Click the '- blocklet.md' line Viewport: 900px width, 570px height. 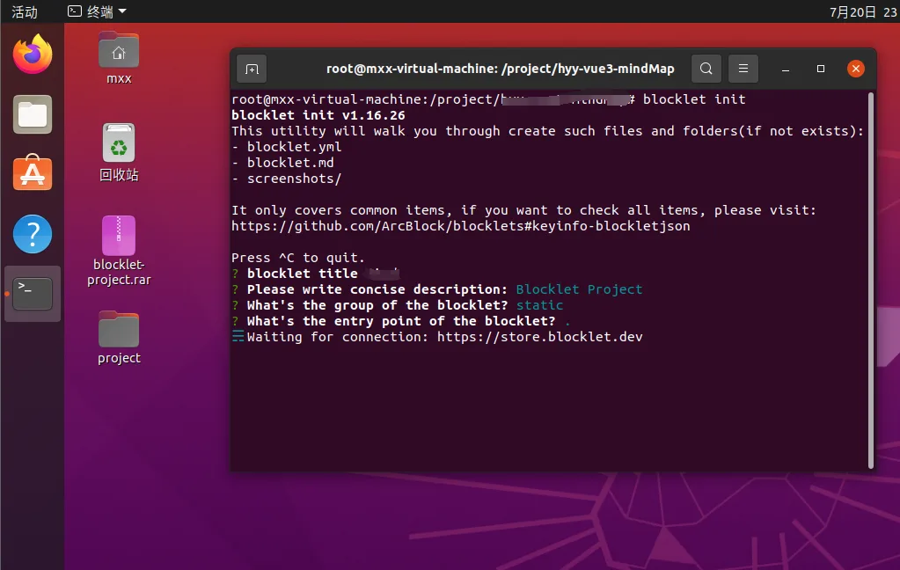[282, 163]
